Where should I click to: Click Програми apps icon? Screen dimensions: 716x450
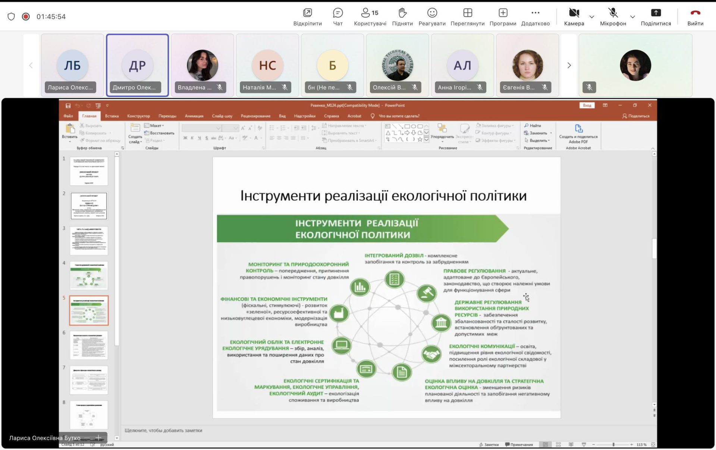pyautogui.click(x=503, y=17)
